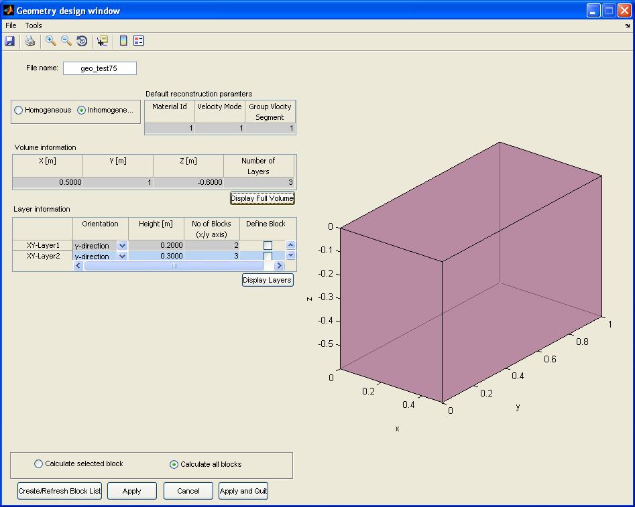Click the MATLAB logo in title bar
Viewport: 635px width, 507px height.
click(x=9, y=10)
